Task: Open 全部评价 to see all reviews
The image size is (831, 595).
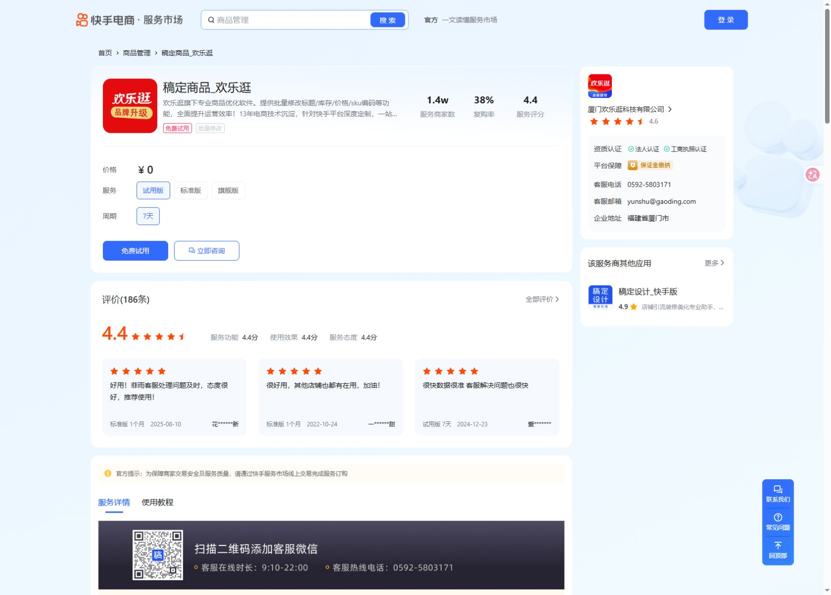Action: [542, 299]
